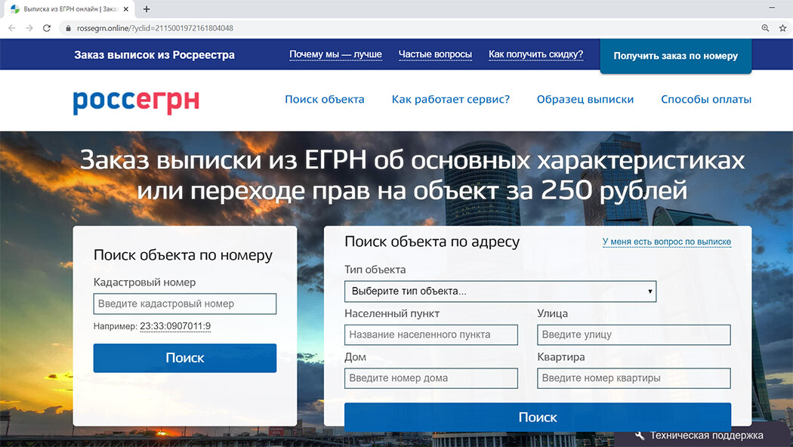793x447 pixels.
Task: Click the padlock site security icon
Action: point(68,29)
